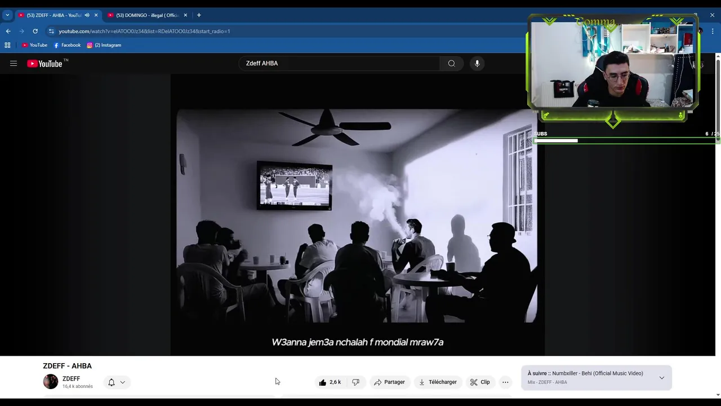Go to YouTube home via logo

[45, 64]
